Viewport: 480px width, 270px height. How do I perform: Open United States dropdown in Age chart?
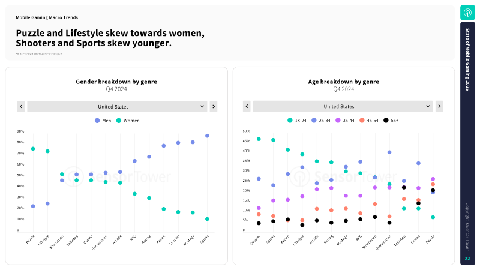coord(343,106)
